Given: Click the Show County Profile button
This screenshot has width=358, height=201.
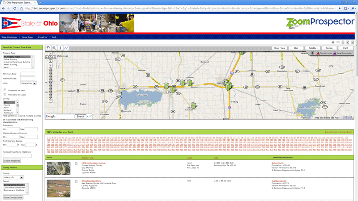Looking at the screenshot, I should 13,197.
